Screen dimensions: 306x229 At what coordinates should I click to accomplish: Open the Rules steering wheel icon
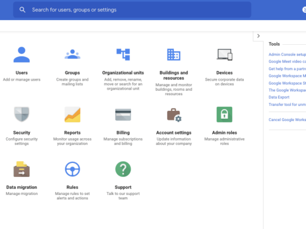[72, 169]
